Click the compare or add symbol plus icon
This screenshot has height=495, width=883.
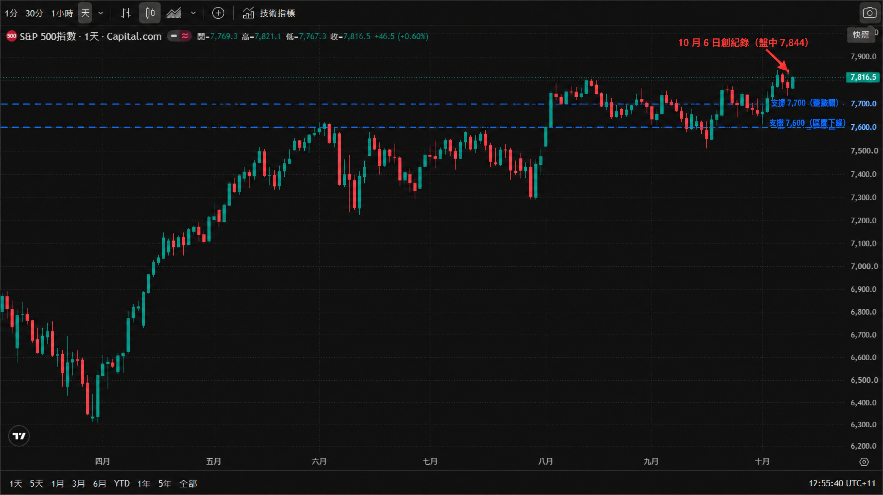click(218, 13)
